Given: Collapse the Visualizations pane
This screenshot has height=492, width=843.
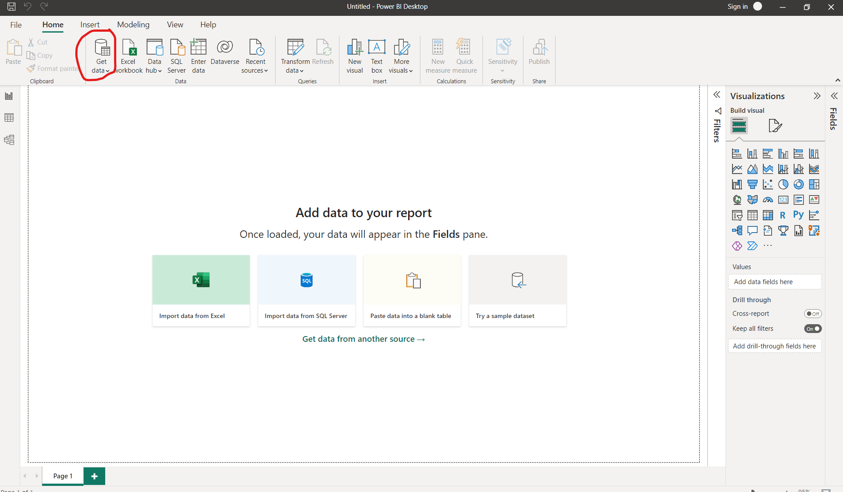Looking at the screenshot, I should coord(817,96).
